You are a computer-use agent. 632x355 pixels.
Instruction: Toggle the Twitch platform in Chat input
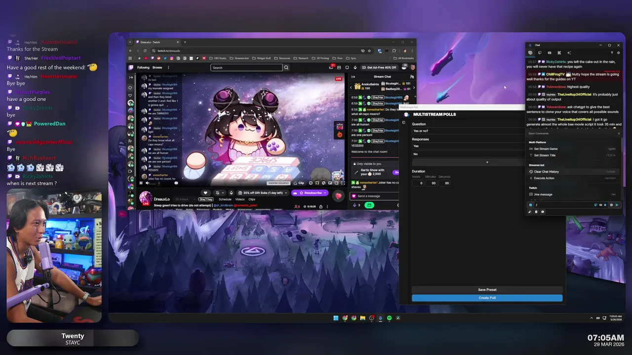coord(595,205)
